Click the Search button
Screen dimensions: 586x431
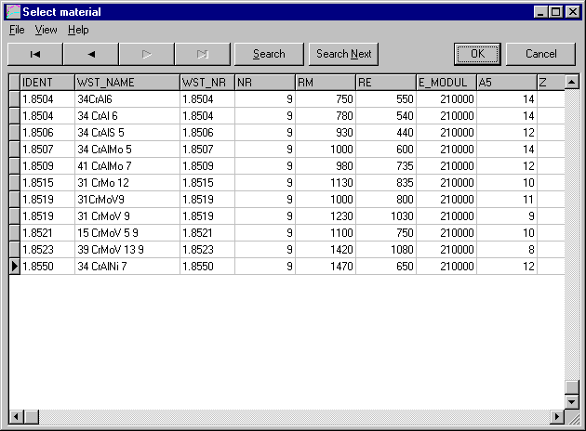[269, 54]
